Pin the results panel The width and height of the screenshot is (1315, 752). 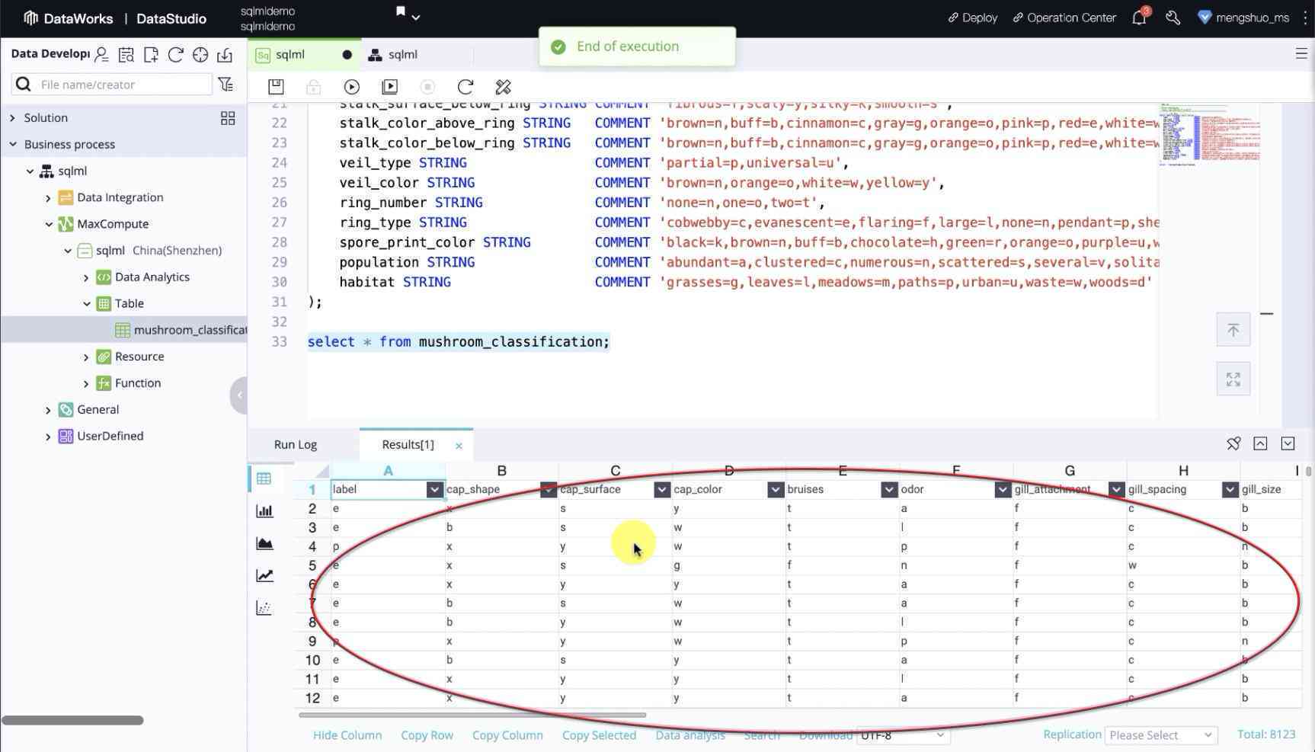coord(1233,443)
